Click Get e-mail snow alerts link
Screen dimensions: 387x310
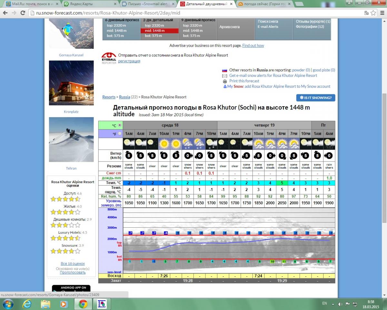[273, 76]
